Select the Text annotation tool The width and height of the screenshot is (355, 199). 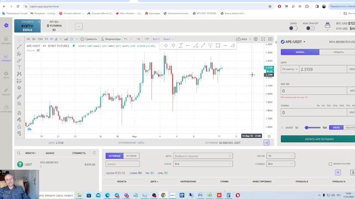tap(19, 67)
